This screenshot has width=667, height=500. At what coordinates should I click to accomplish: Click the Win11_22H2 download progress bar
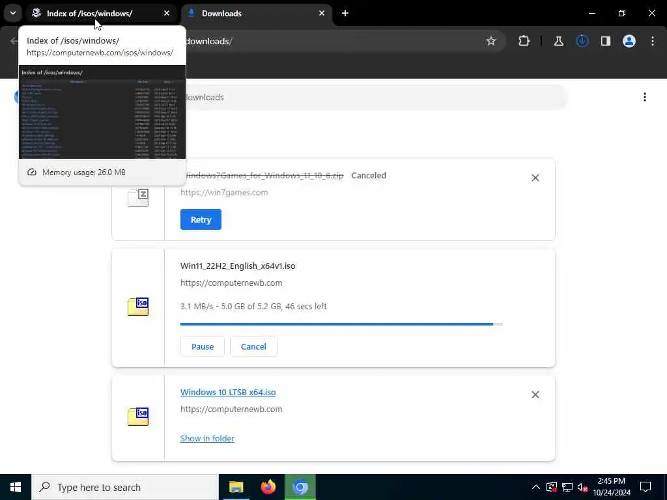(x=341, y=324)
